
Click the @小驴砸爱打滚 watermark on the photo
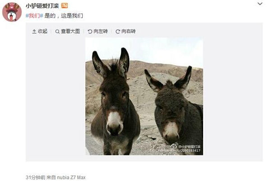click(x=190, y=147)
